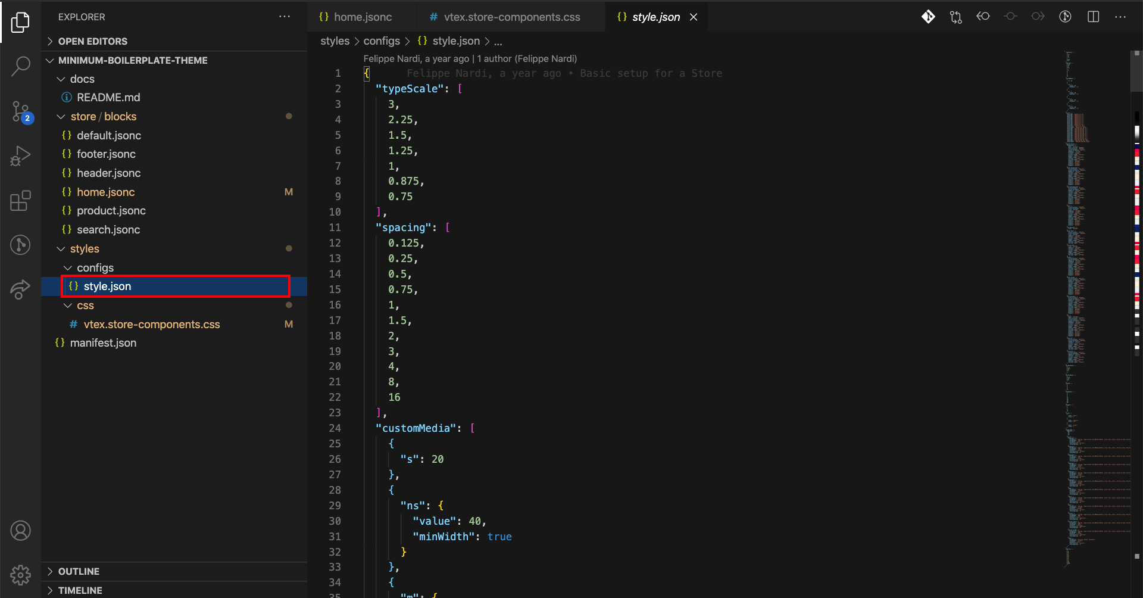1143x598 pixels.
Task: Open README.md in the explorer
Action: pos(174,97)
